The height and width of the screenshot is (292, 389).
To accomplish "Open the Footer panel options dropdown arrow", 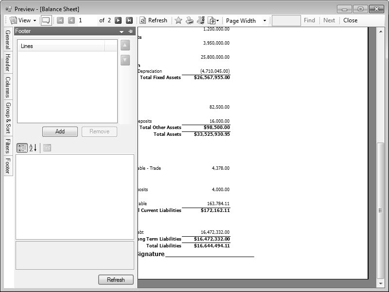I will tap(122, 32).
